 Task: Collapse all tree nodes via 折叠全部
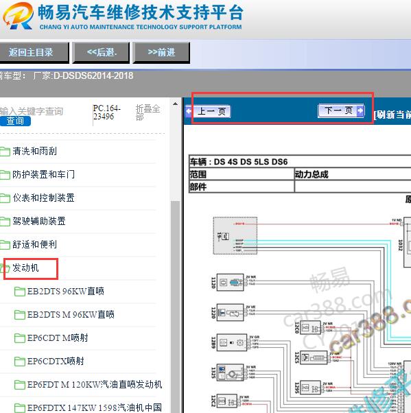click(x=148, y=113)
